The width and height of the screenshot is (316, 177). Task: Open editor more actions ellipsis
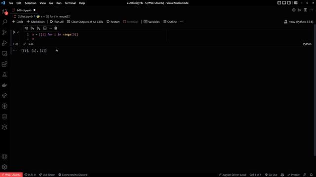311,10
